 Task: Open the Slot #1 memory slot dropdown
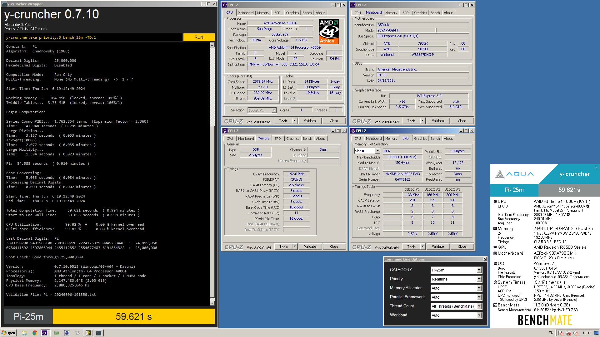(x=377, y=151)
